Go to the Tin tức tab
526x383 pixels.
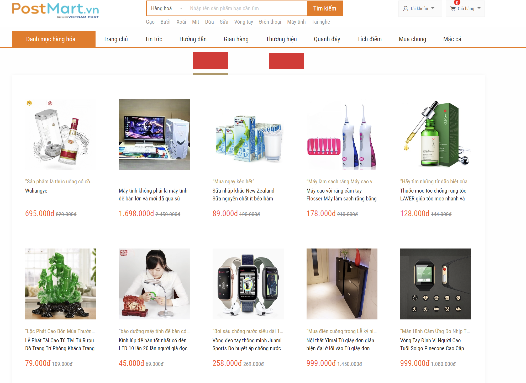(154, 39)
